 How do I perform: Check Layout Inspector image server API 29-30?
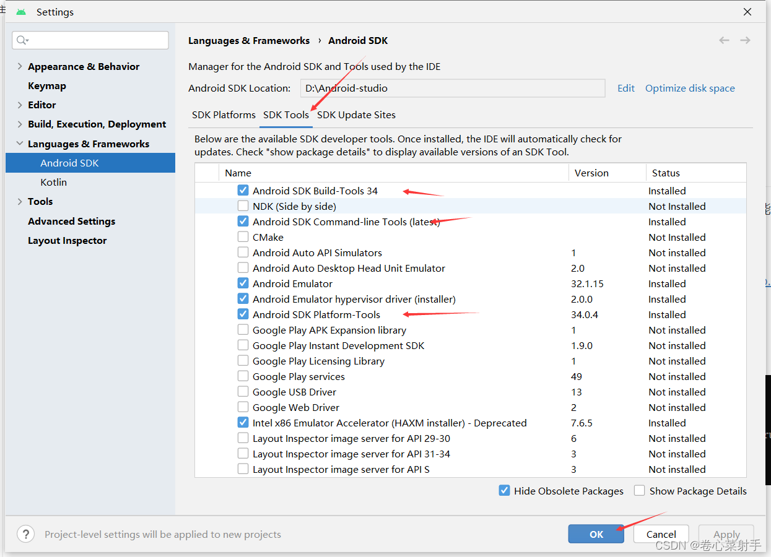point(243,438)
